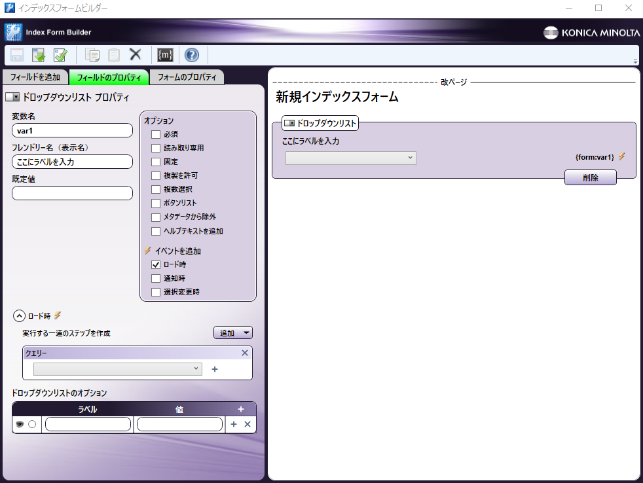Viewport: 643px width, 483px height.
Task: Open the form preview dropdown list
Action: tap(350, 158)
